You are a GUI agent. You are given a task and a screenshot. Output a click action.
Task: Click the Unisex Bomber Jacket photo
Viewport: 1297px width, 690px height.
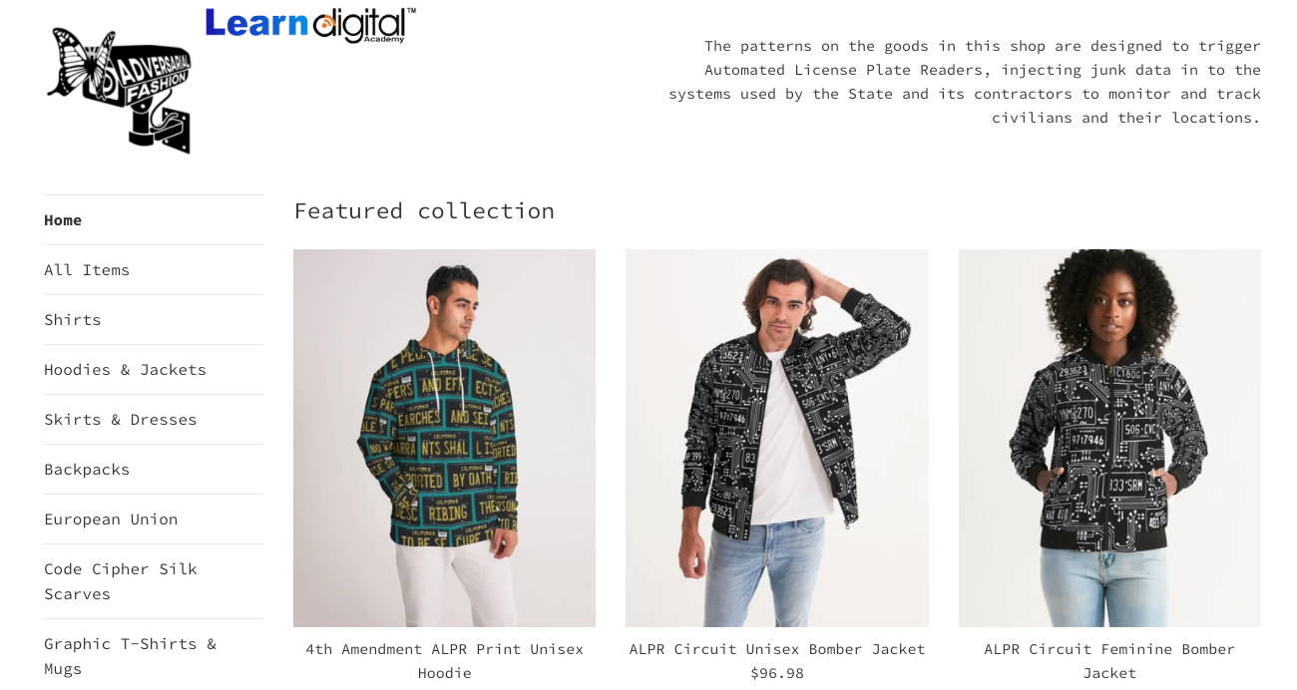777,438
